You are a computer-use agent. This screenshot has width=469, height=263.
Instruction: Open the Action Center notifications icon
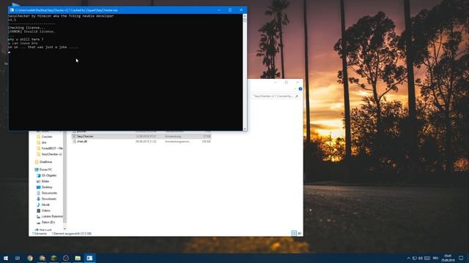point(461,258)
